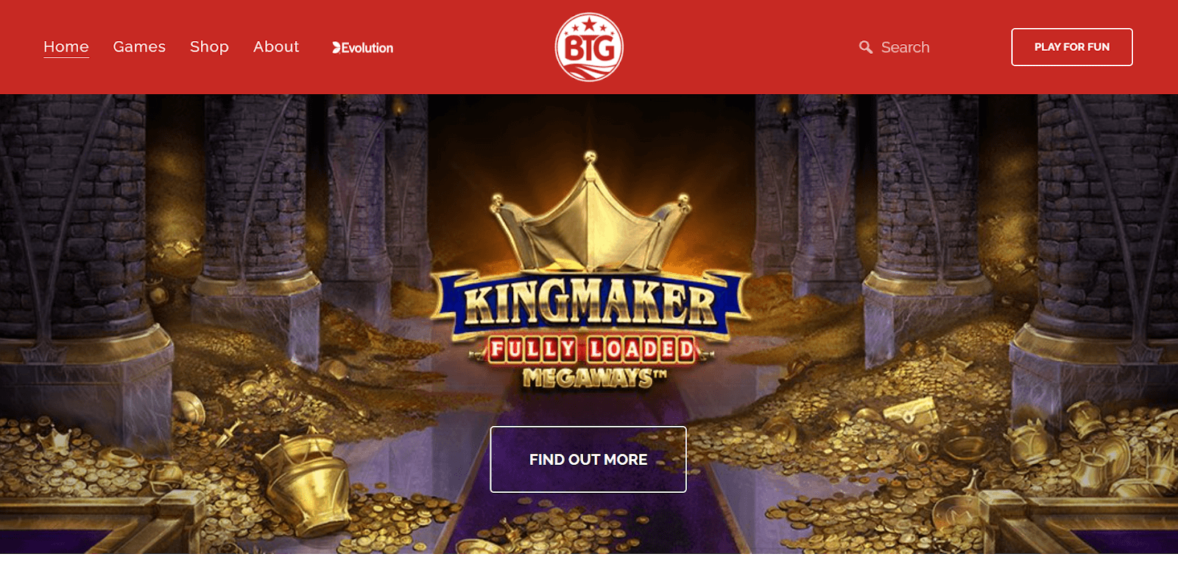Click the Find Out More button
The height and width of the screenshot is (587, 1178).
pyautogui.click(x=588, y=460)
